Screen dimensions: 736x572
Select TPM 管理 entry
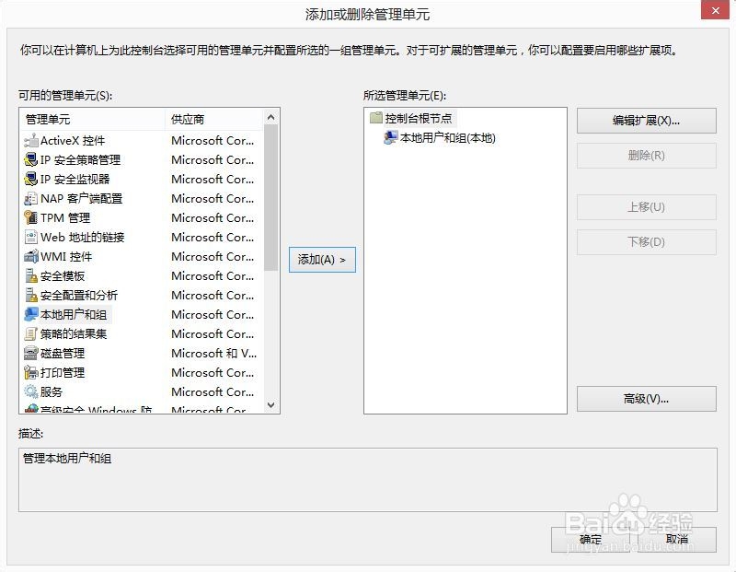65,217
